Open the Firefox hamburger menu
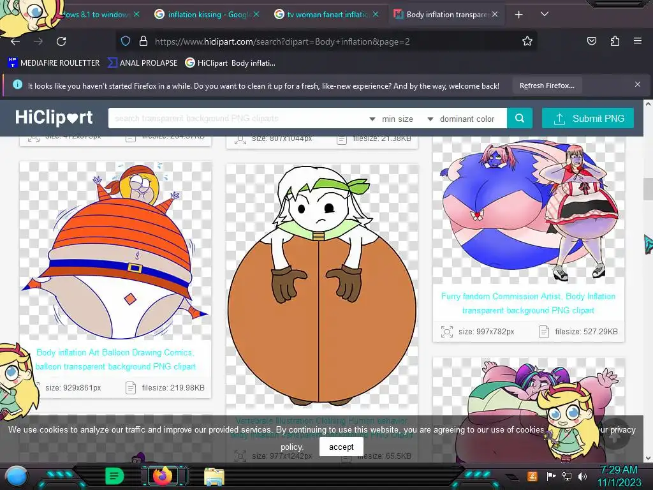The width and height of the screenshot is (653, 490). [638, 41]
